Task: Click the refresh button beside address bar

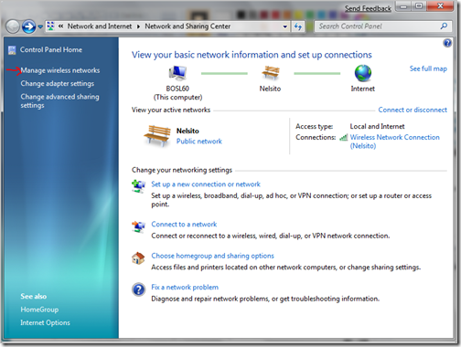Action: coord(298,26)
